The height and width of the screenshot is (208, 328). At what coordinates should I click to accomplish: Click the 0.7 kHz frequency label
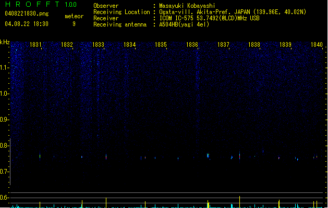tap(4, 172)
